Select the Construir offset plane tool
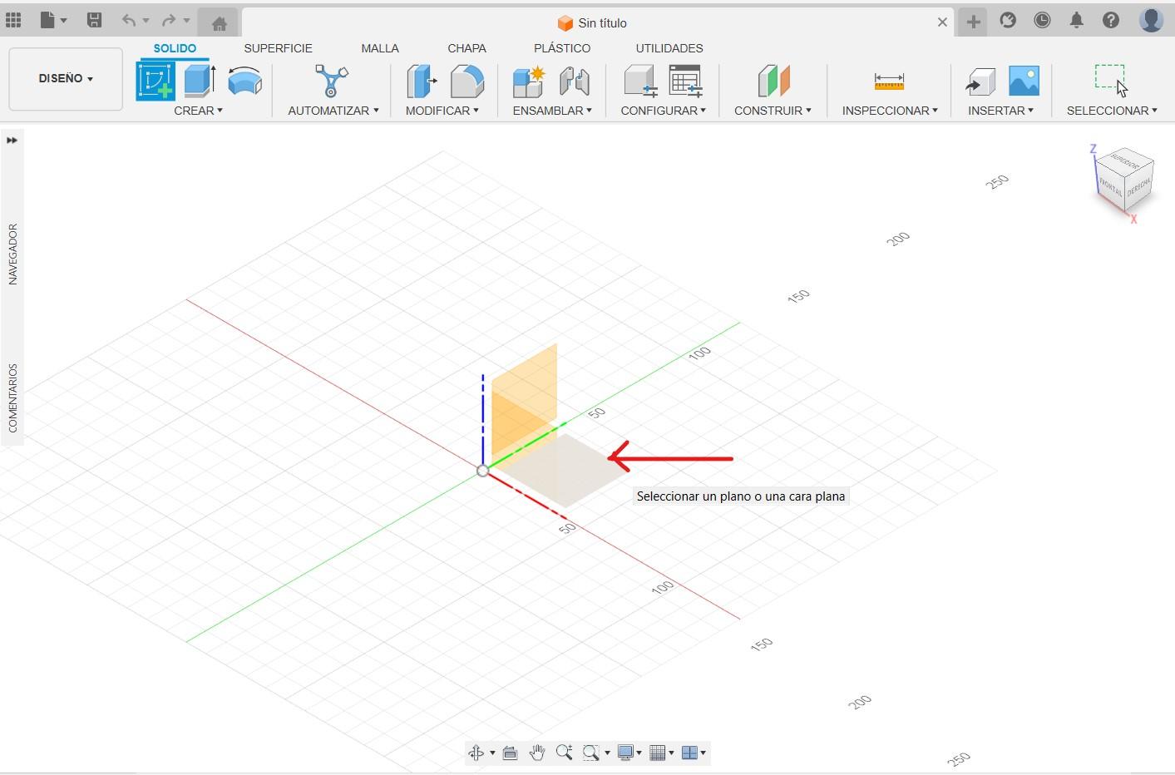The image size is (1175, 775). [x=773, y=81]
